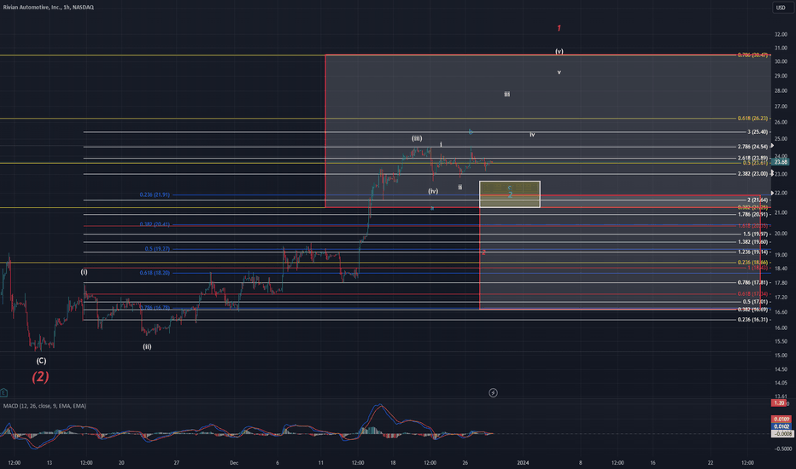Click the Dec label on time axis

click(x=233, y=462)
